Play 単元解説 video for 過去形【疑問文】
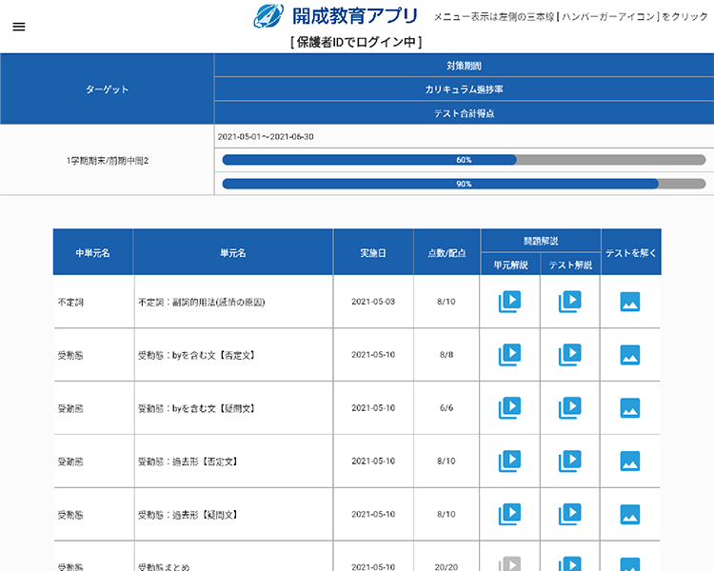This screenshot has width=714, height=571. click(509, 515)
